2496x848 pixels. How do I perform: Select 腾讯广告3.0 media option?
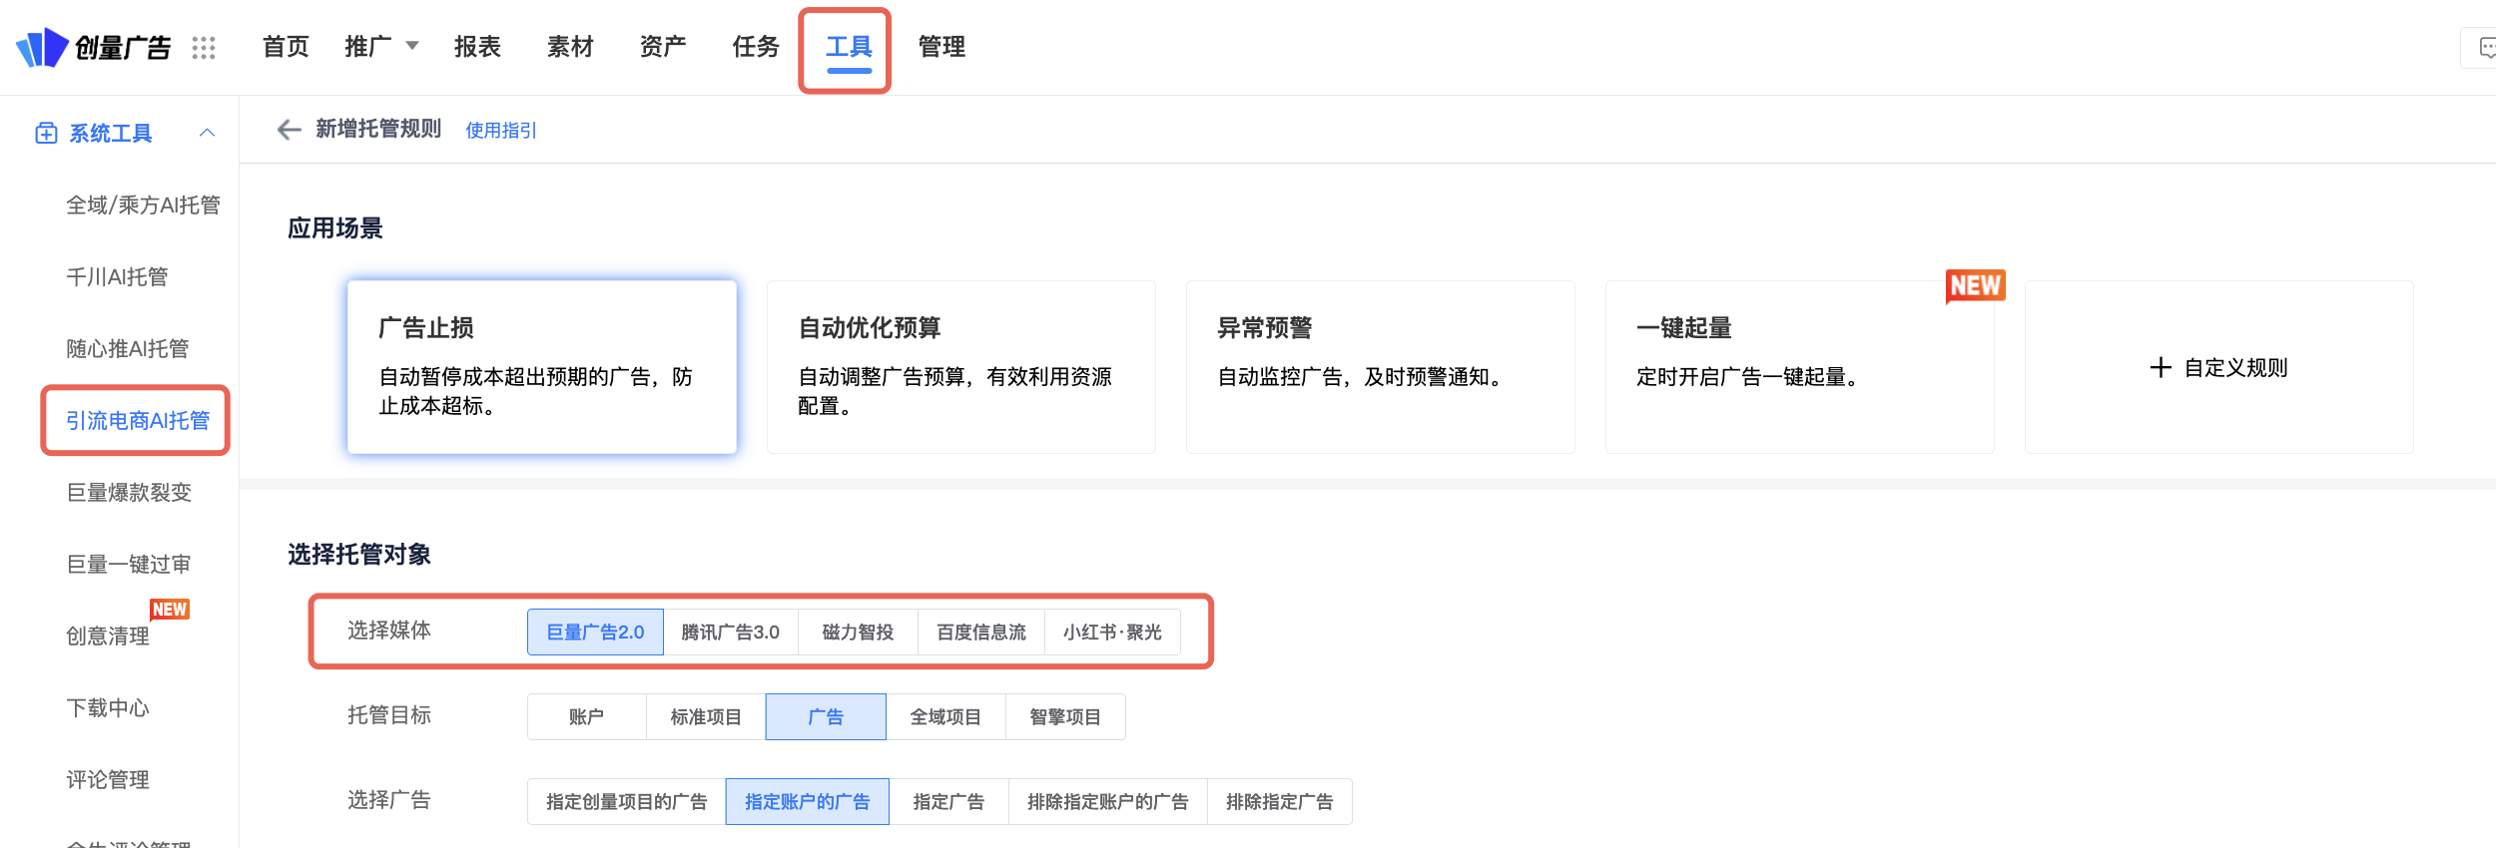(731, 632)
